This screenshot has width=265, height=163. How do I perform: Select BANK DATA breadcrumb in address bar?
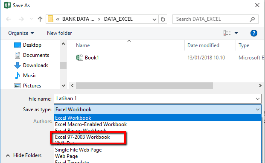[78, 19]
